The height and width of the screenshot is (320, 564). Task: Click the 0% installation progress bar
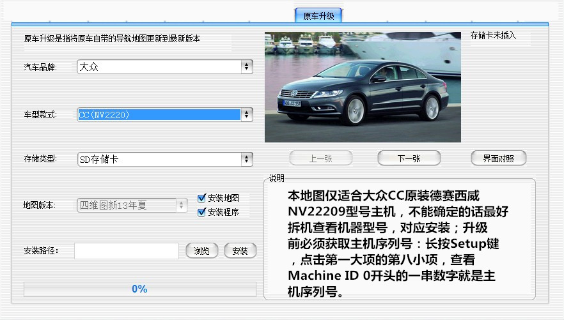pyautogui.click(x=140, y=289)
